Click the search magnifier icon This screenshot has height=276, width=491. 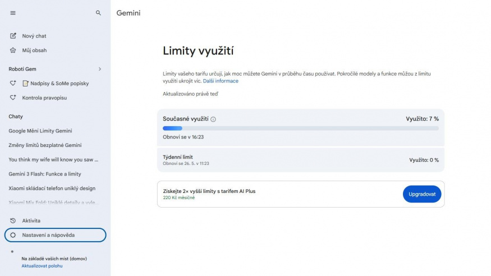(x=98, y=13)
